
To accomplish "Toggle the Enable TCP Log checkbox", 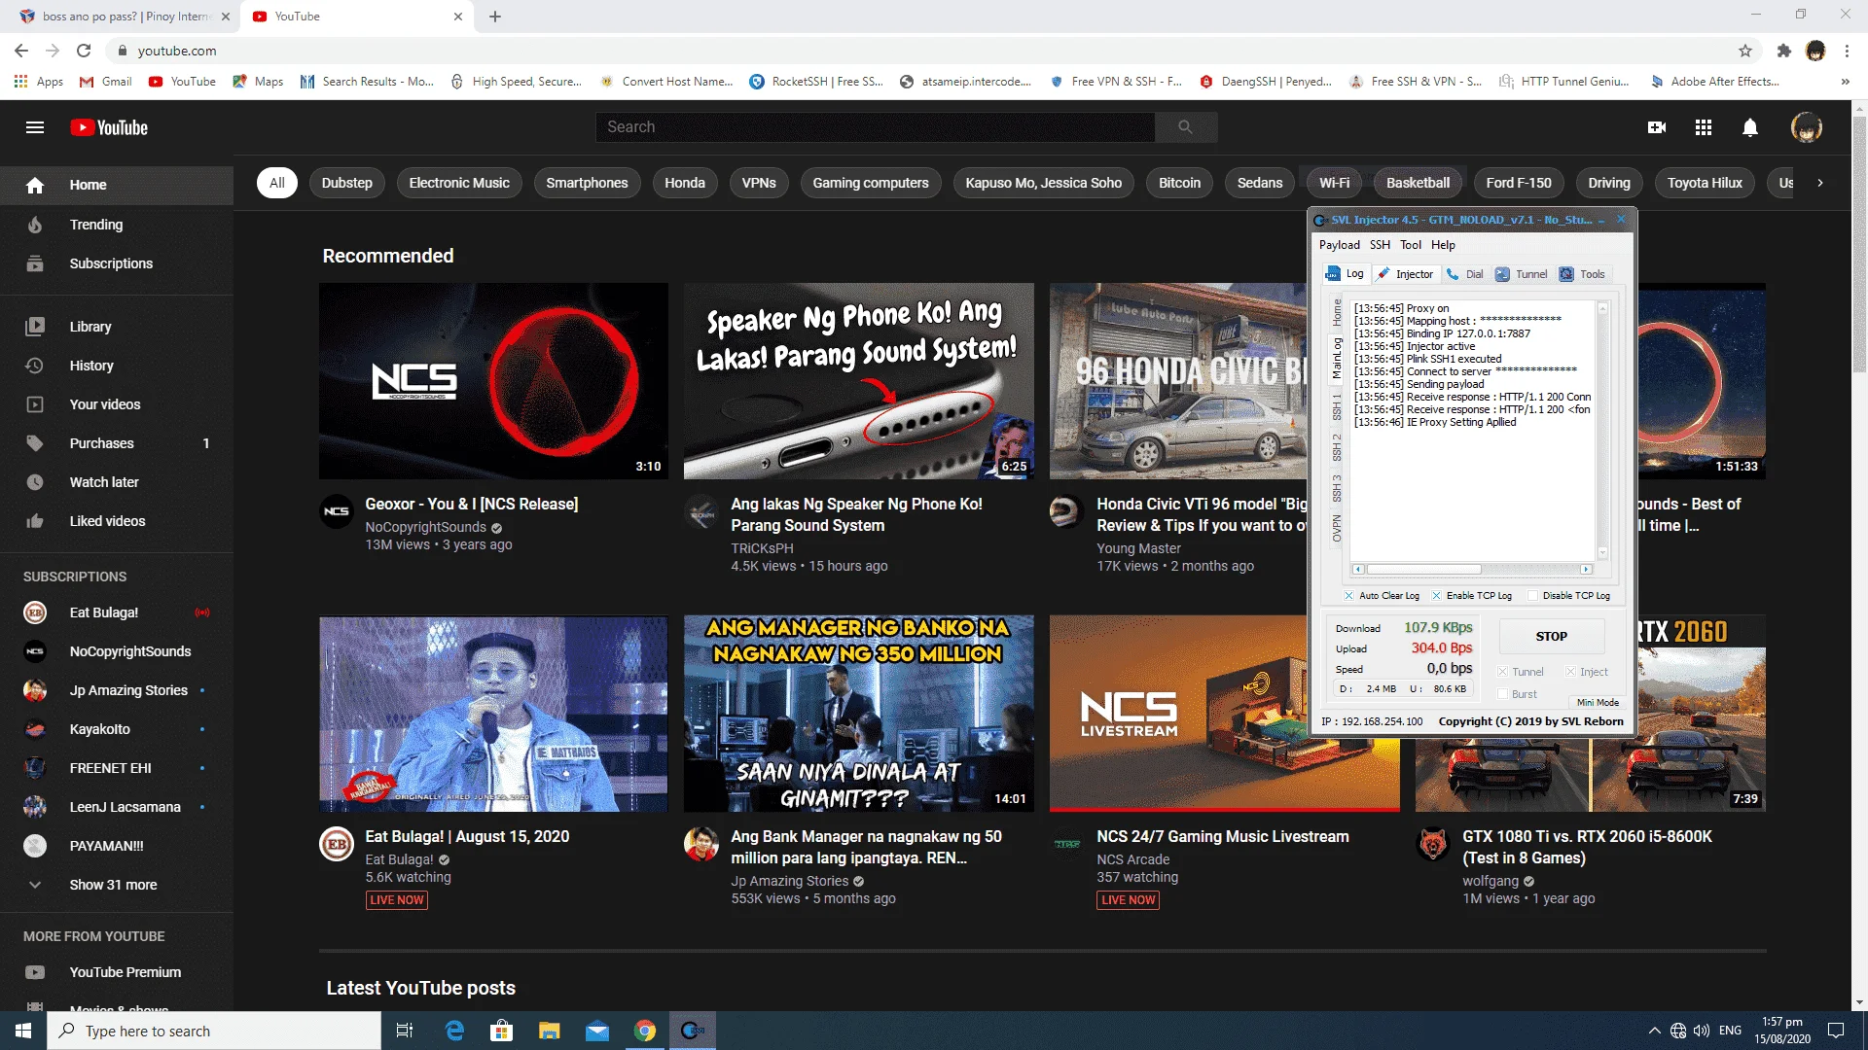I will pyautogui.click(x=1436, y=596).
